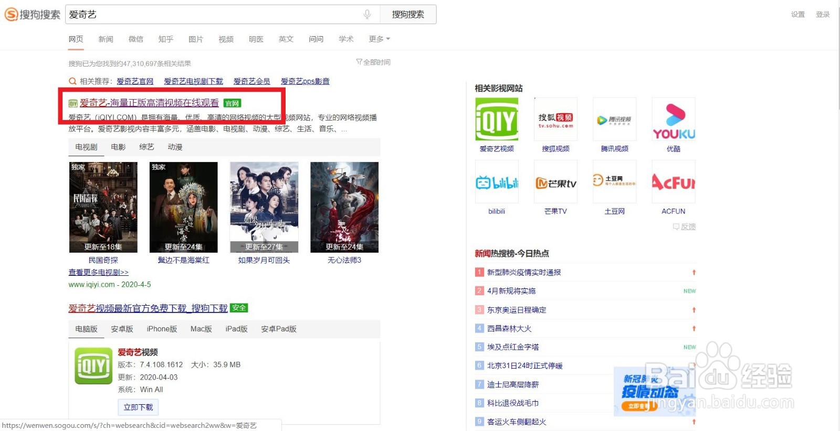The height and width of the screenshot is (431, 840).
Task: Open the 无心法师3 poster thumbnail
Action: pyautogui.click(x=344, y=207)
